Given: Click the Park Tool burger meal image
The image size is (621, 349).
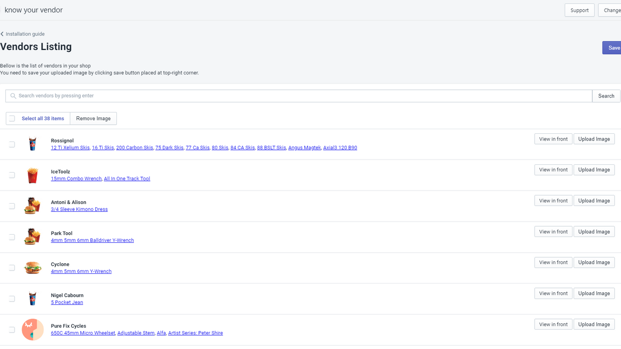Looking at the screenshot, I should pos(33,237).
